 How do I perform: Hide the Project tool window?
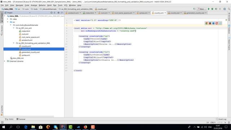point(62,13)
